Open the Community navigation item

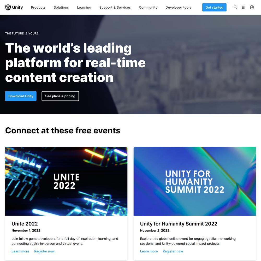coord(148,8)
